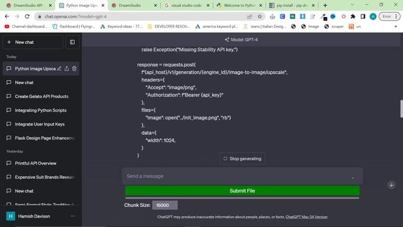The image size is (403, 227).
Task: Switch to the visual studio code tab
Action: pos(186,5)
